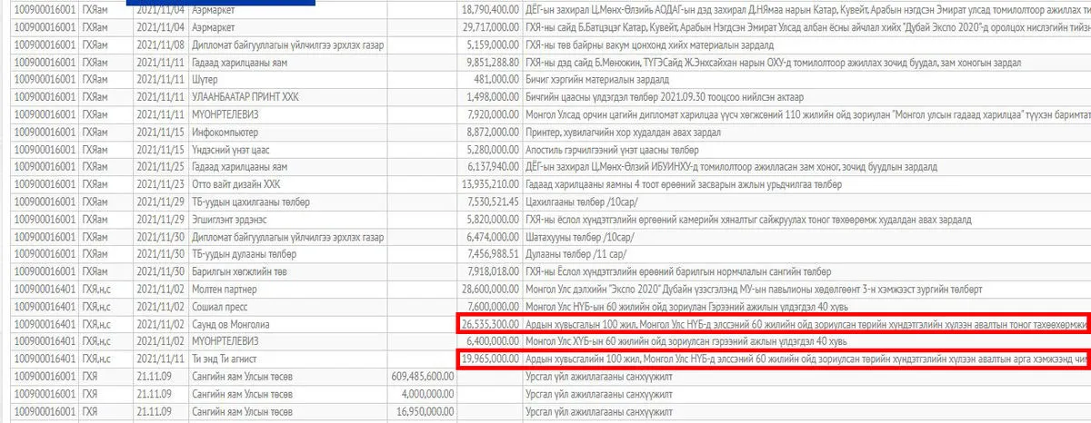Select date cell in 'Ти энд Ти агнист' row
Image resolution: width=1091 pixels, height=423 pixels.
point(160,359)
